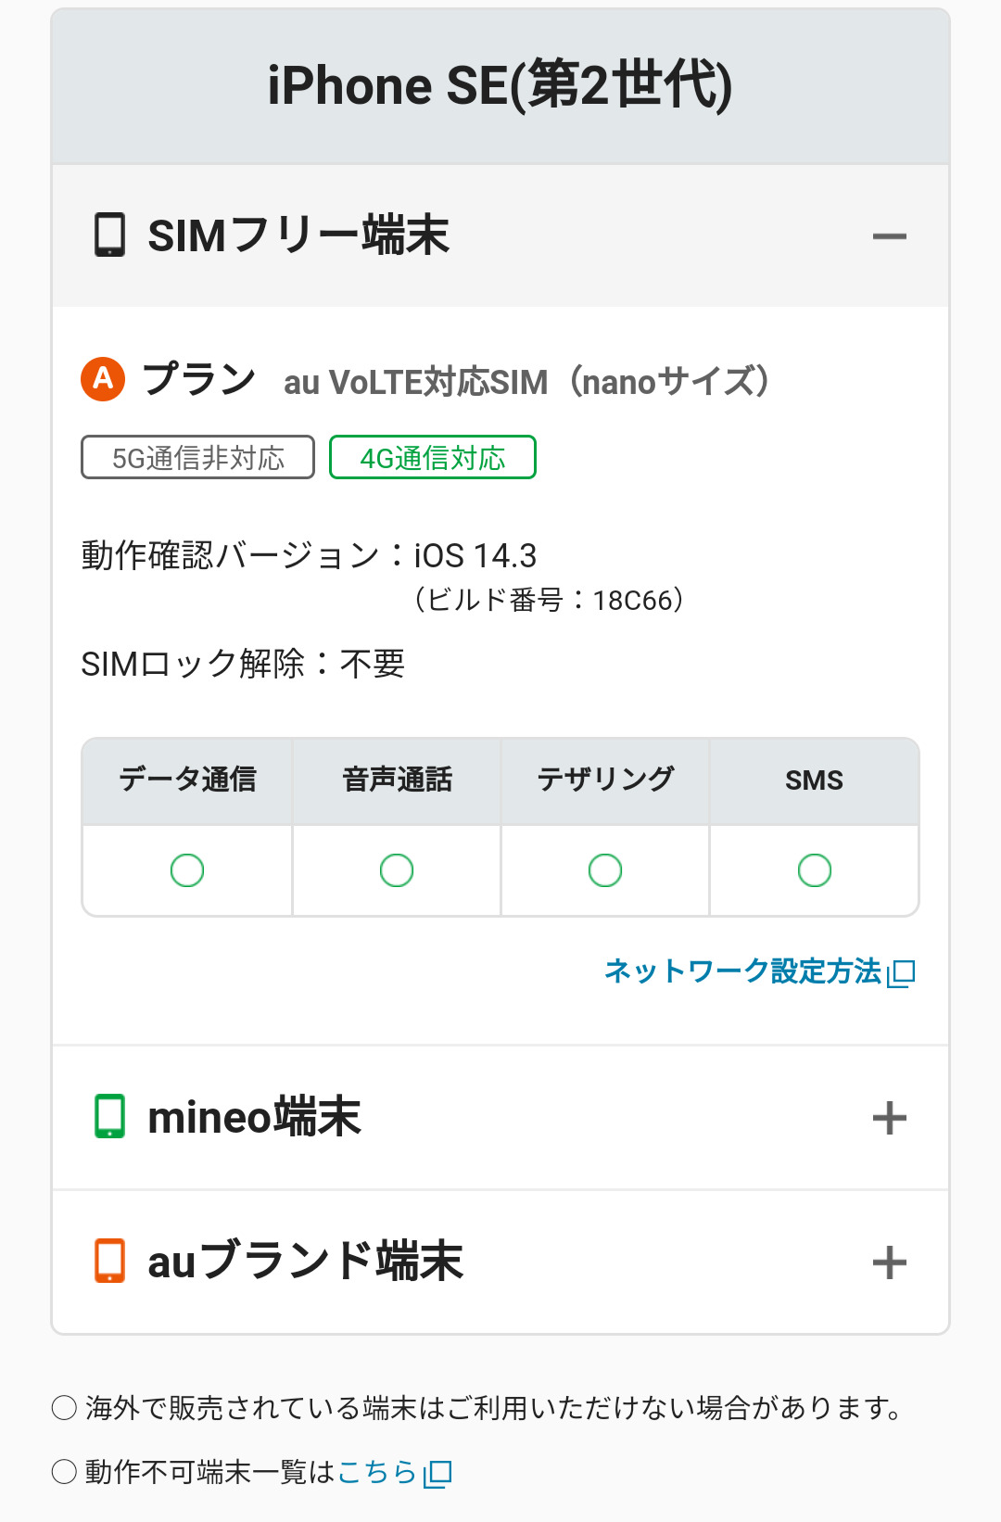Select the テザリング column header
The height and width of the screenshot is (1522, 1001).
point(605,780)
